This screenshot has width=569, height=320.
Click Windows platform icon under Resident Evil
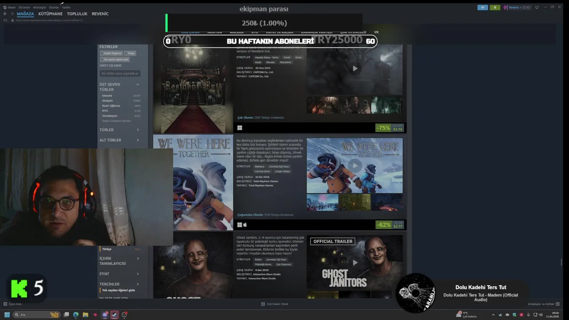point(240,128)
